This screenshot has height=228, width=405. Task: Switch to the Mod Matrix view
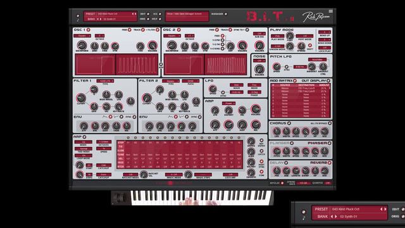tap(294, 80)
